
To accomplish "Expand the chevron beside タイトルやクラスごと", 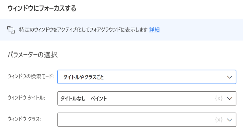I will (x=229, y=77).
